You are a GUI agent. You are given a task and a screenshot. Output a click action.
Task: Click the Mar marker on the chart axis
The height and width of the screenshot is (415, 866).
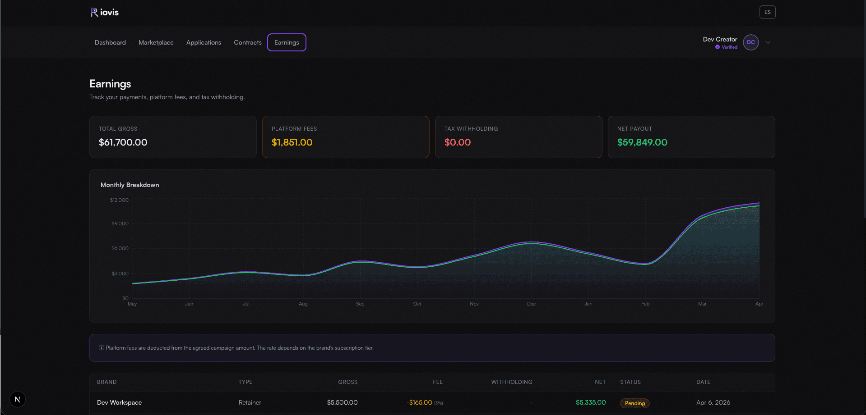pyautogui.click(x=702, y=304)
